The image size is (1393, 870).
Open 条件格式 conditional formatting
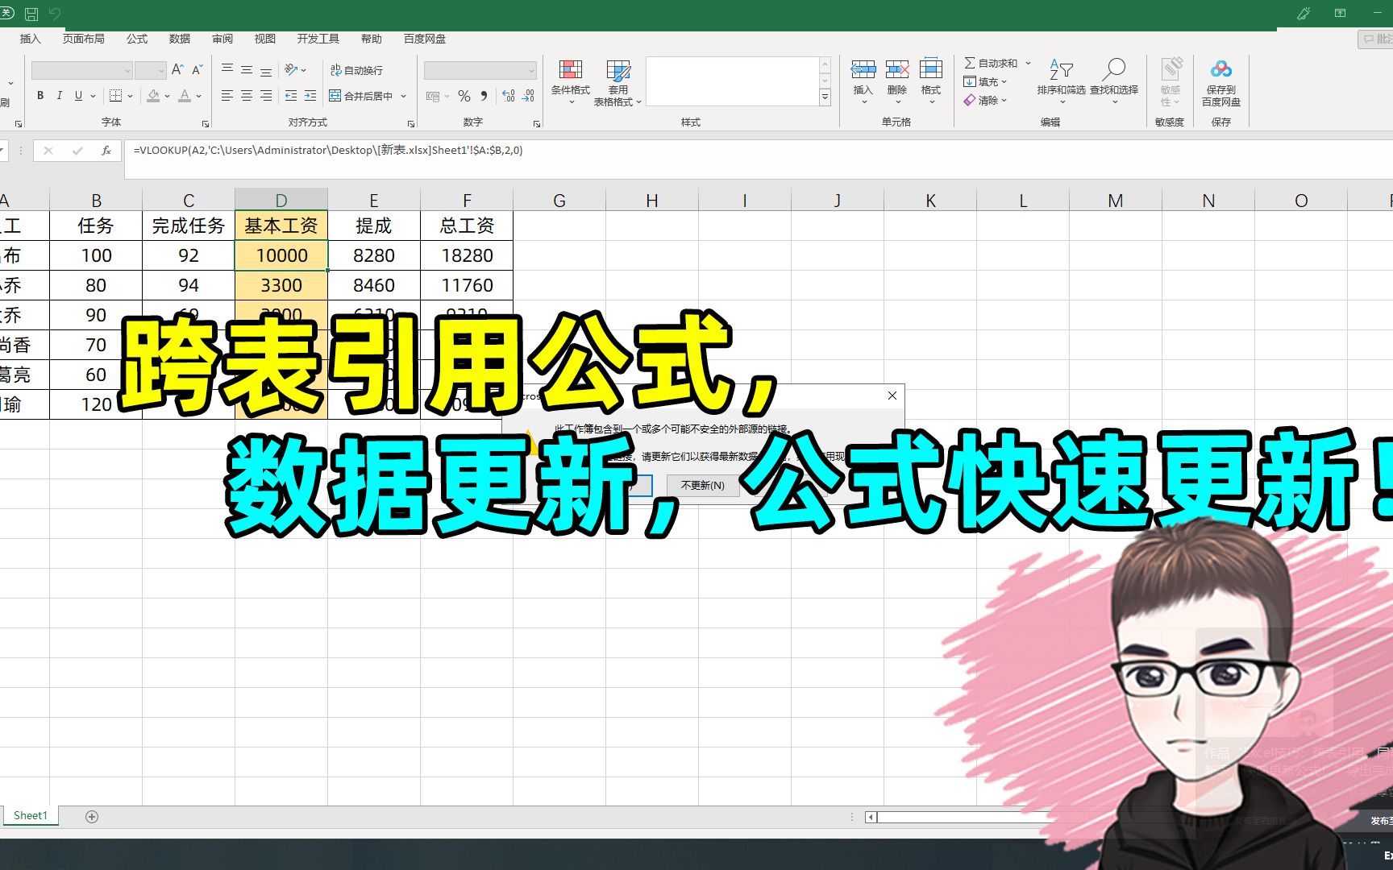click(571, 81)
